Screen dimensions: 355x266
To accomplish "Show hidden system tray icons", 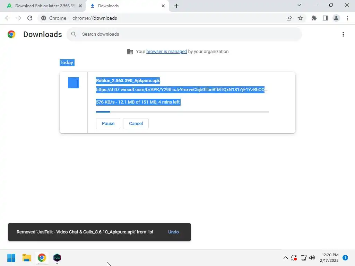I will click(x=286, y=258).
